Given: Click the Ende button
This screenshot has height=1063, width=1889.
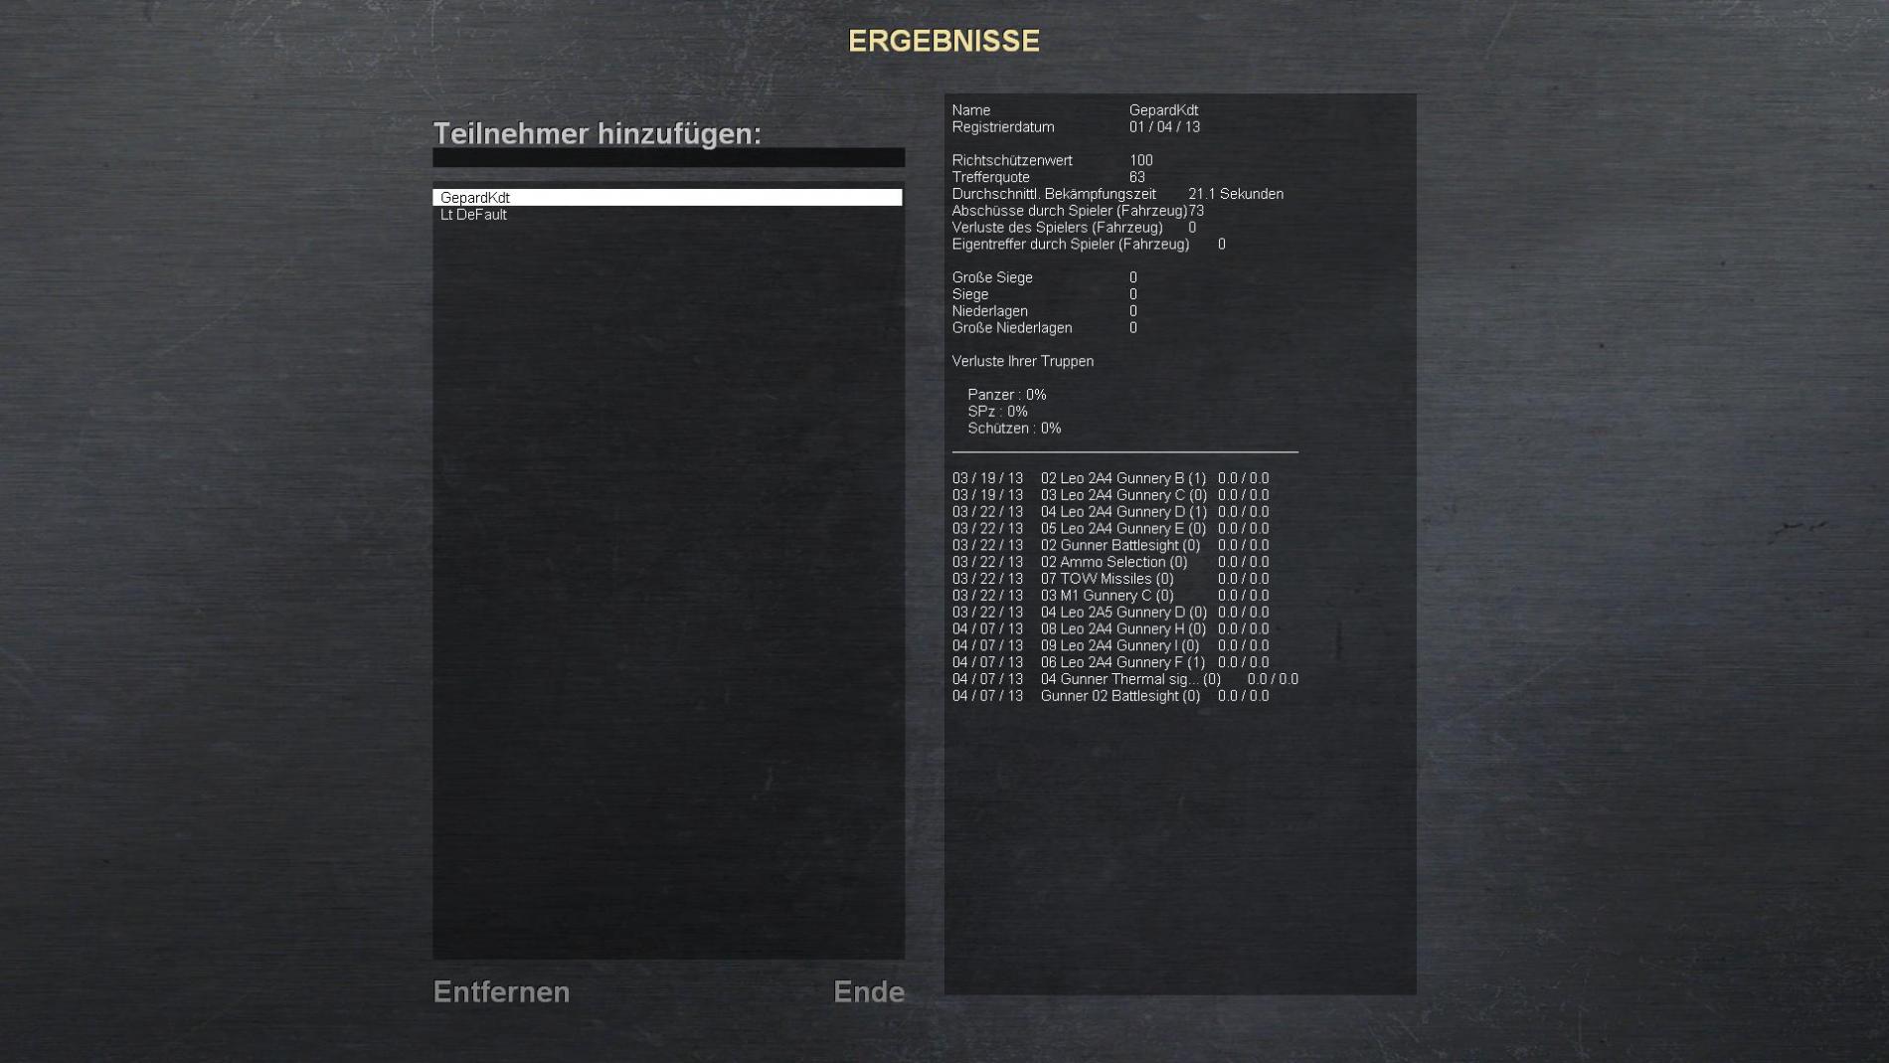Looking at the screenshot, I should pyautogui.click(x=868, y=991).
